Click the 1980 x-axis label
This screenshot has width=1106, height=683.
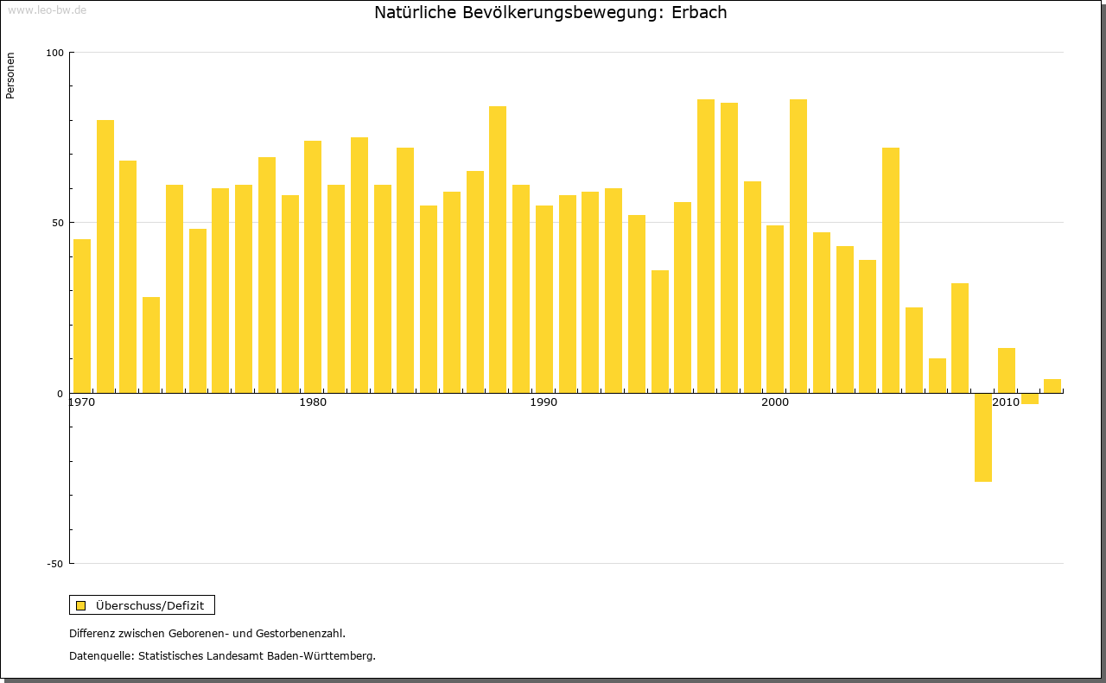[x=312, y=403]
